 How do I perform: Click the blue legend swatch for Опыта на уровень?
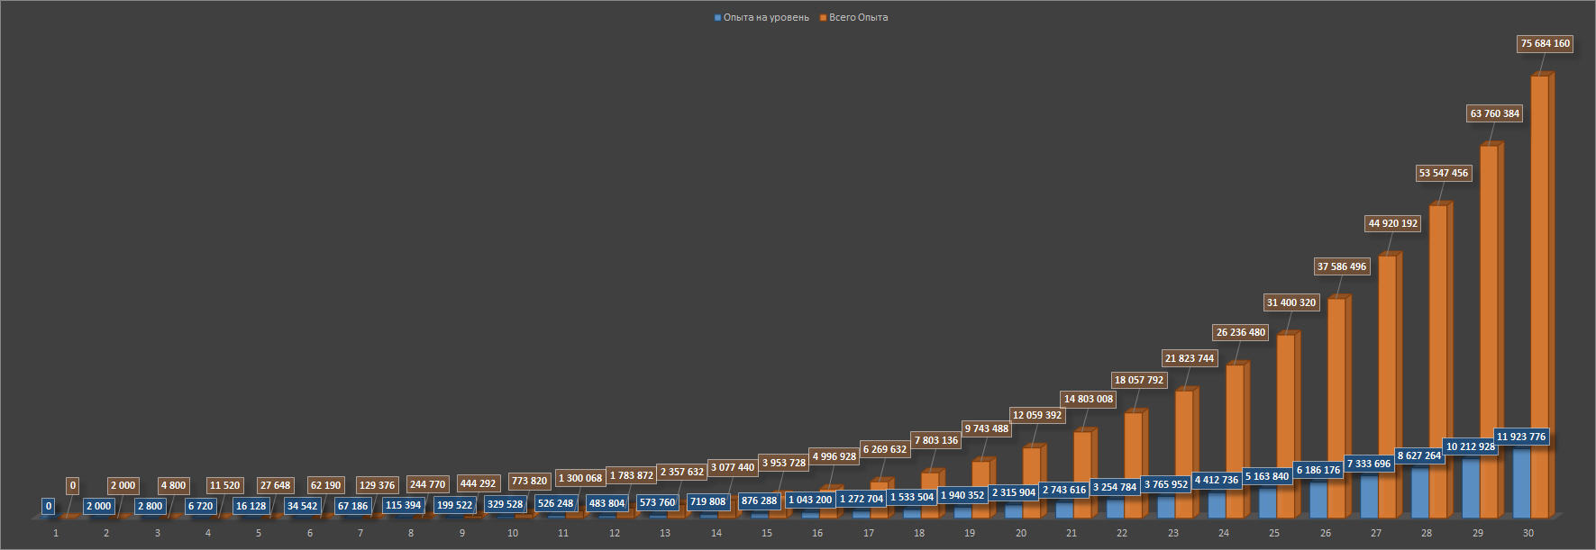coord(717,18)
